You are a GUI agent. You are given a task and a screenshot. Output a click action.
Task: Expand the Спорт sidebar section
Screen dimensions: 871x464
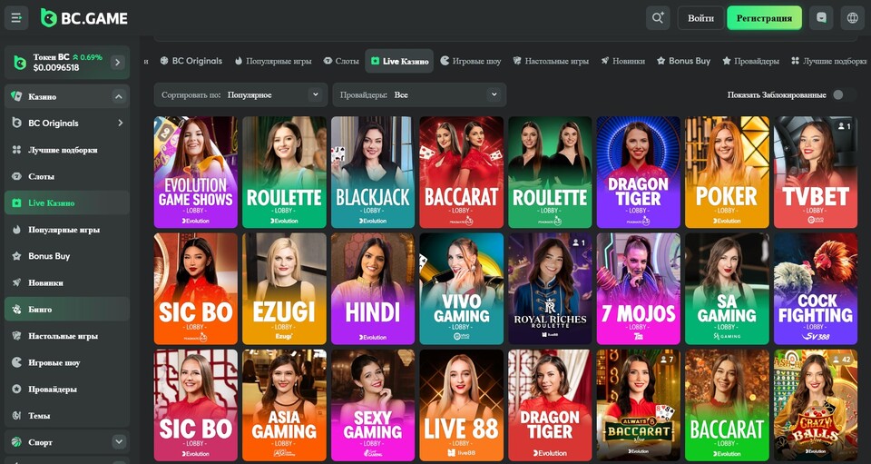point(119,442)
